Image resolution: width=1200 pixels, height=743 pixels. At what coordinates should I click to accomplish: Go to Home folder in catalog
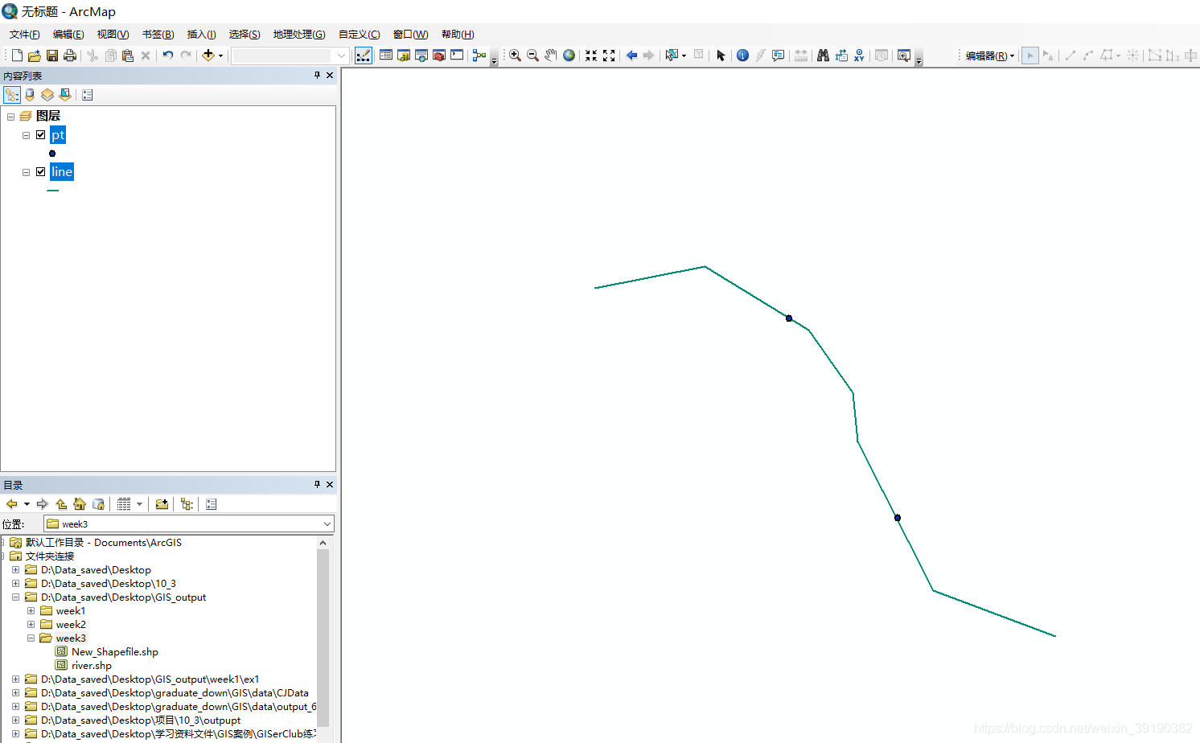80,504
